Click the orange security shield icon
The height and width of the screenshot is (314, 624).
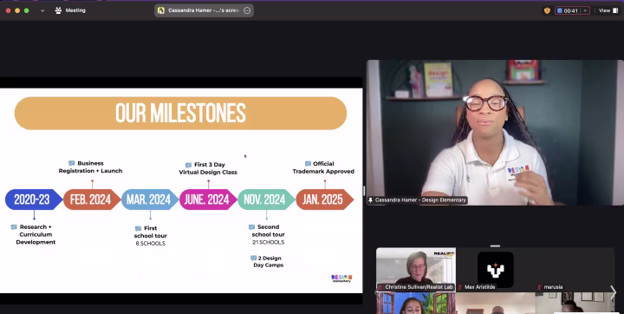point(547,10)
